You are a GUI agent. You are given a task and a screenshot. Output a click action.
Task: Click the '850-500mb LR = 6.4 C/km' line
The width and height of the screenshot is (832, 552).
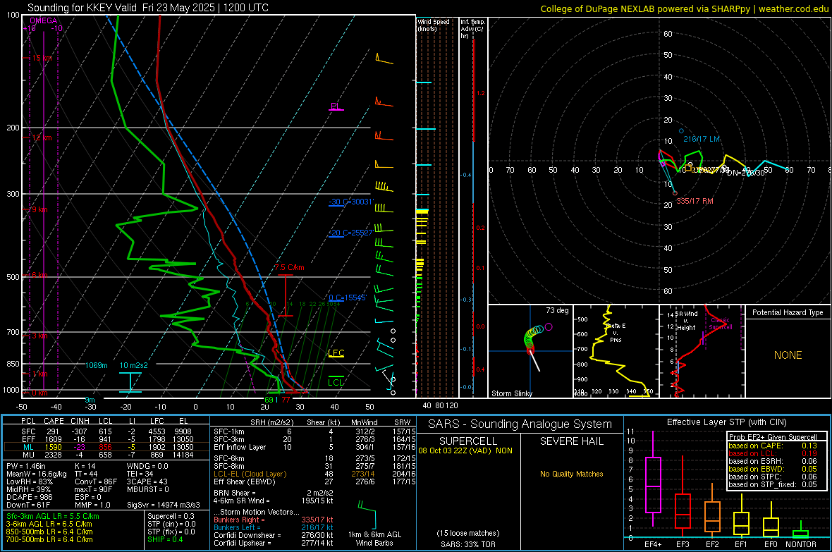click(x=50, y=532)
